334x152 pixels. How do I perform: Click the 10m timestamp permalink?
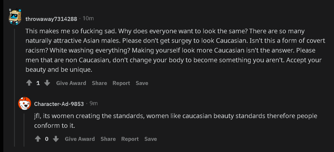coord(88,18)
